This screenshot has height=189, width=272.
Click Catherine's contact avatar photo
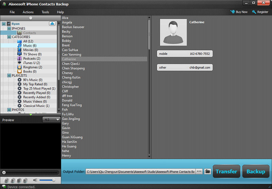(x=173, y=32)
